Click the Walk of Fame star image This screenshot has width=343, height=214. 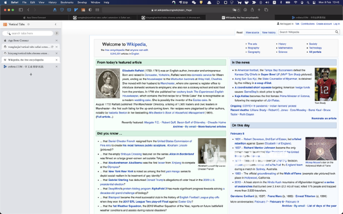point(321,148)
